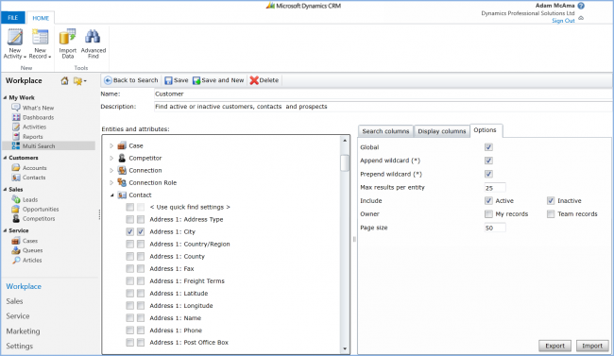614x356 pixels.
Task: Collapse the Service sidebar section
Action: [x=5, y=230]
